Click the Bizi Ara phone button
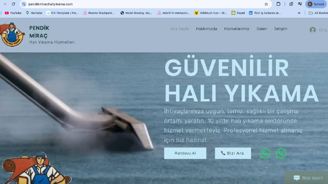Image resolution: width=328 pixels, height=184 pixels. (233, 153)
